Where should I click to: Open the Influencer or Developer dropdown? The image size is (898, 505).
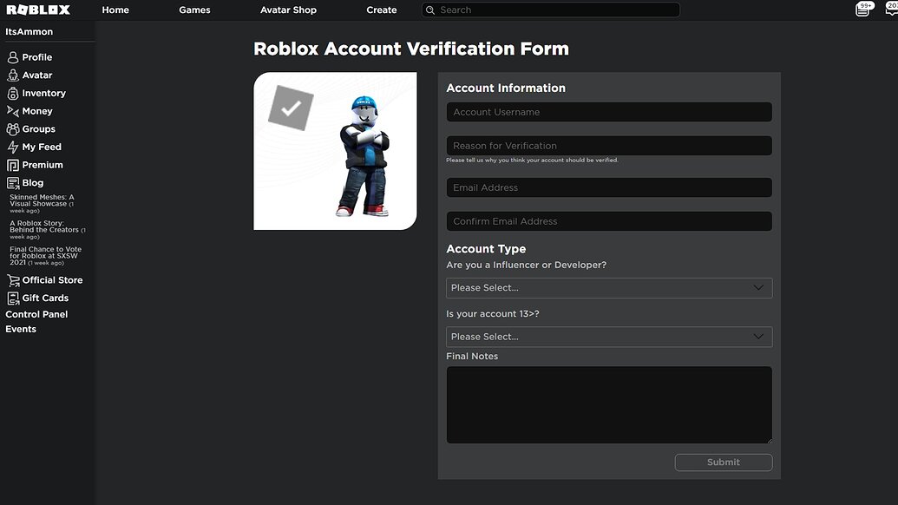click(x=608, y=287)
